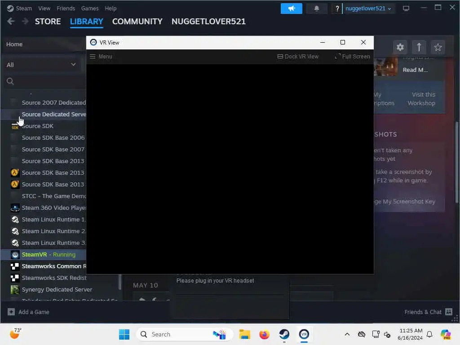The width and height of the screenshot is (460, 345).
Task: Click the game page vertical scrollbar
Action: [457, 162]
